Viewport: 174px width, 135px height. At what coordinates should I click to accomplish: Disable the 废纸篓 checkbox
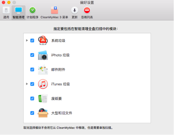[32, 99]
